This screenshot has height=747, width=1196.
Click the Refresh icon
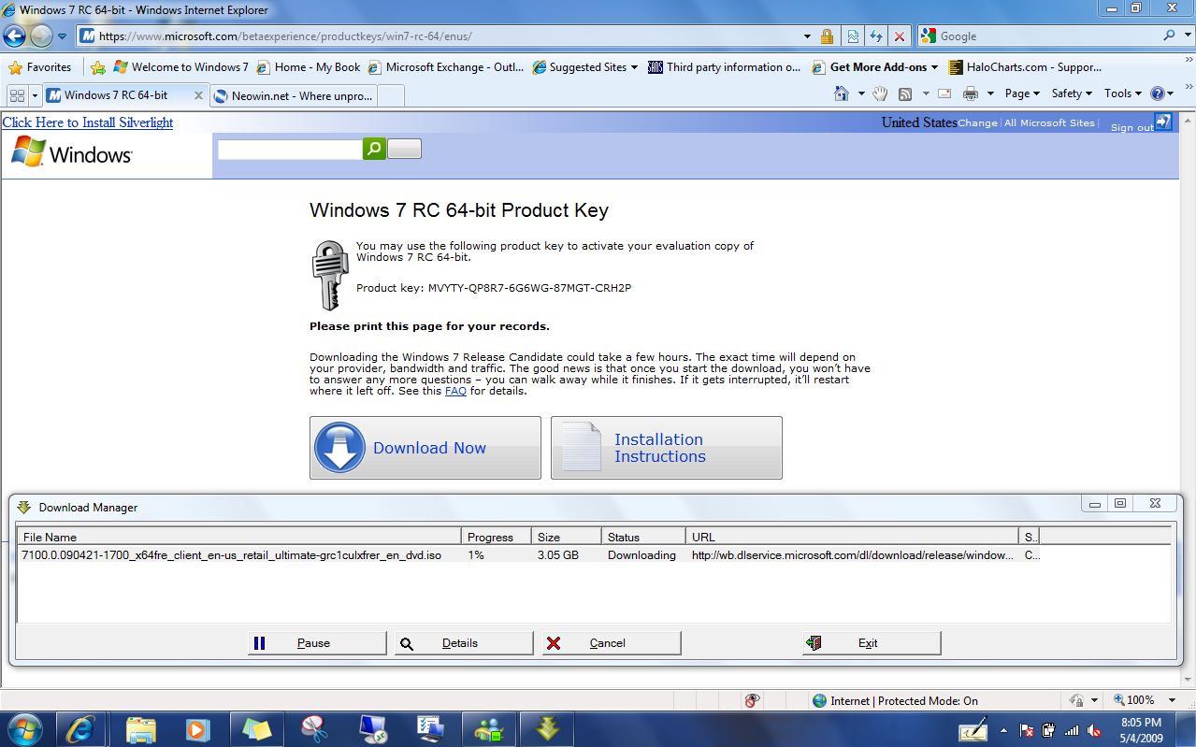click(876, 36)
